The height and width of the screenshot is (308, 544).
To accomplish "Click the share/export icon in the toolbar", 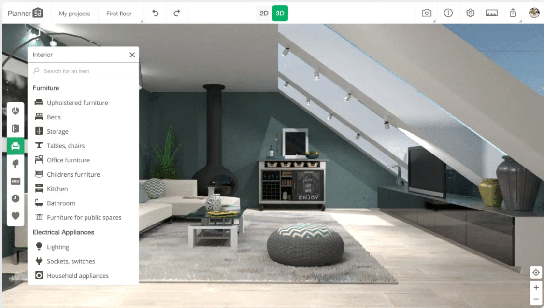I will (x=513, y=13).
